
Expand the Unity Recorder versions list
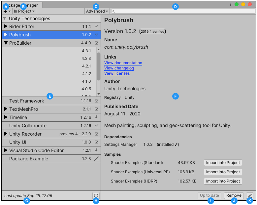coord(6,134)
